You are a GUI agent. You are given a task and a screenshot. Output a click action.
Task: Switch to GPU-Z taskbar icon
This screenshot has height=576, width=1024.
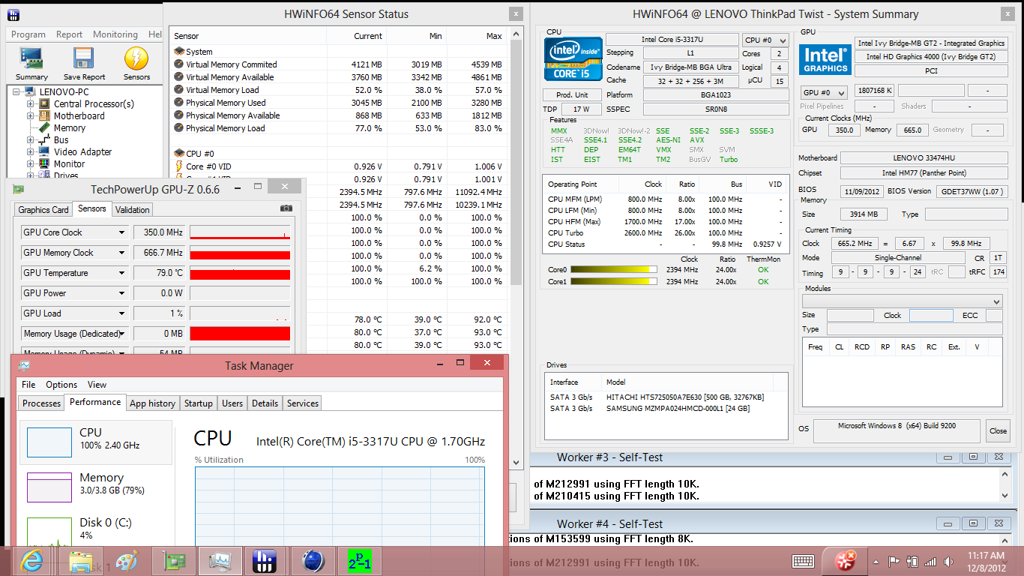click(x=174, y=560)
